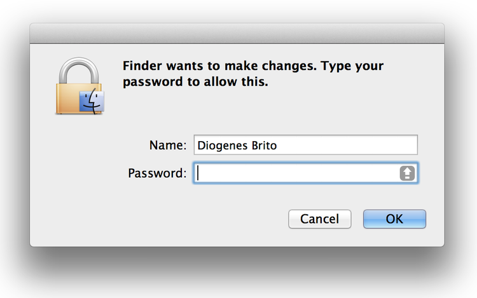Viewport: 477px width, 298px height.
Task: Focus the Name text field
Action: (305, 145)
